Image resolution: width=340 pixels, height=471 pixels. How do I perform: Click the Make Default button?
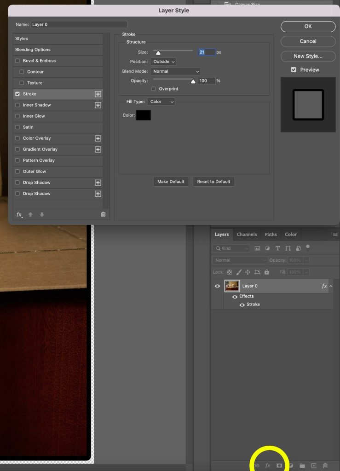(171, 182)
